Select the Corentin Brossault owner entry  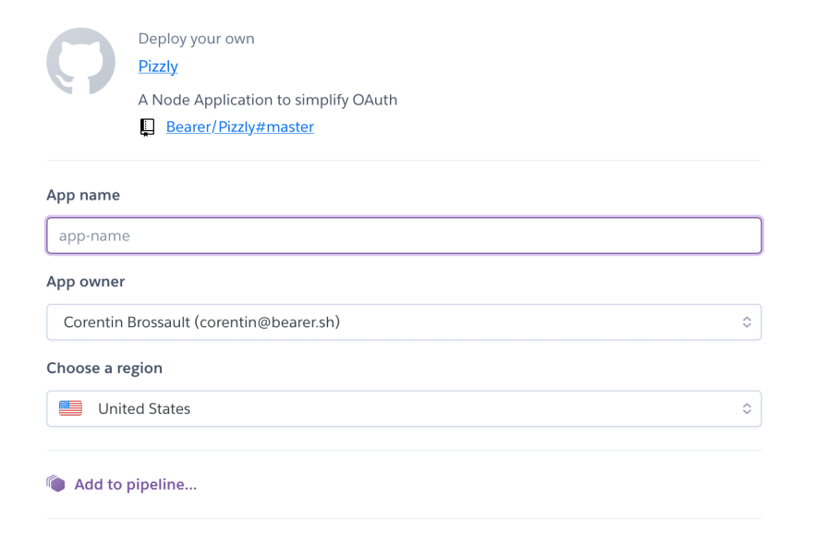point(201,322)
